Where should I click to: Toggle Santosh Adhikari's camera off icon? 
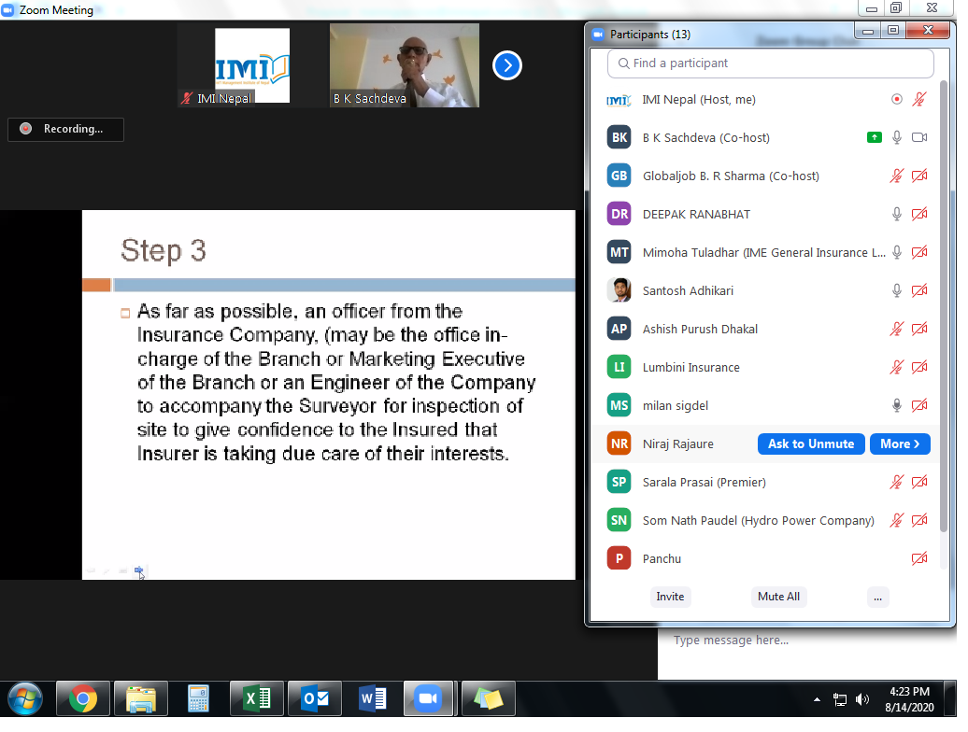[919, 290]
